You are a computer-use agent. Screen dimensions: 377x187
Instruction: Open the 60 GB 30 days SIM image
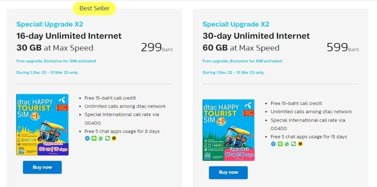point(228,130)
